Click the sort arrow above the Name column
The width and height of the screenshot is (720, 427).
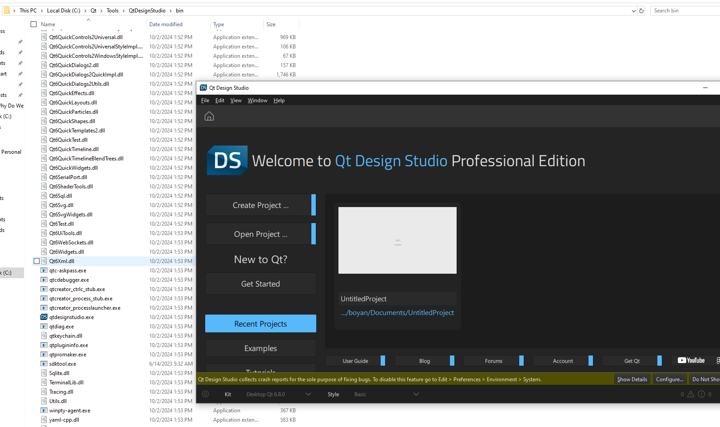(x=88, y=20)
